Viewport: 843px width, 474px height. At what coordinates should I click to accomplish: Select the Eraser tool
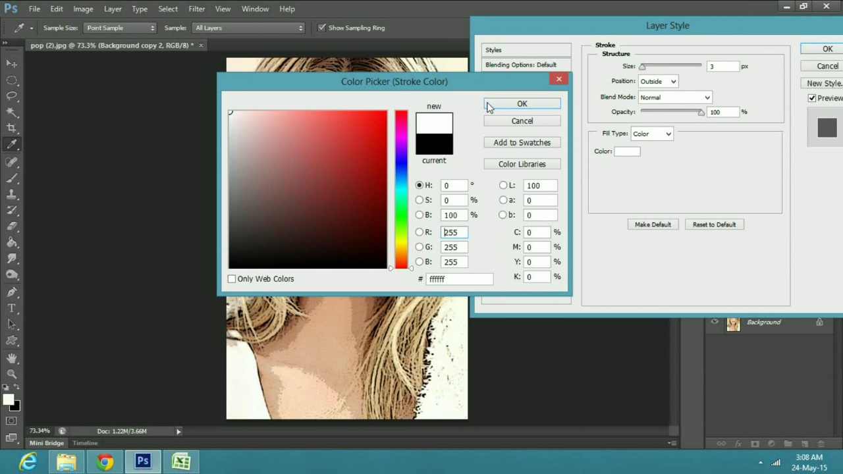12,226
